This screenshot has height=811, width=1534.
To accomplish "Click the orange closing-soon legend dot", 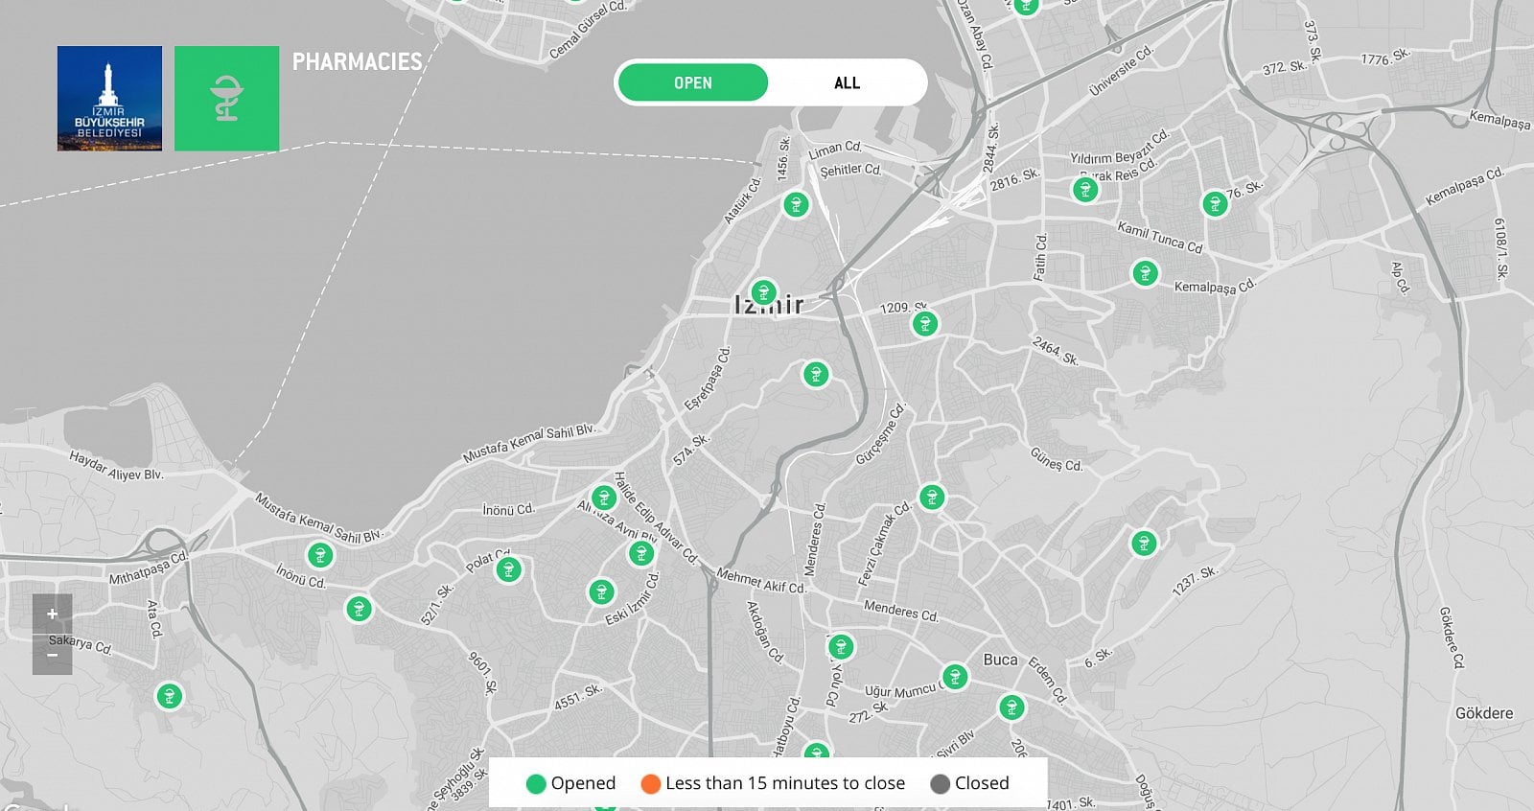I will point(651,784).
